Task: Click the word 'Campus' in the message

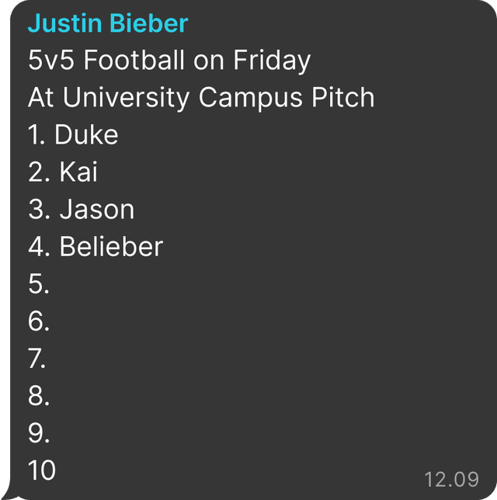Action: coord(250,98)
